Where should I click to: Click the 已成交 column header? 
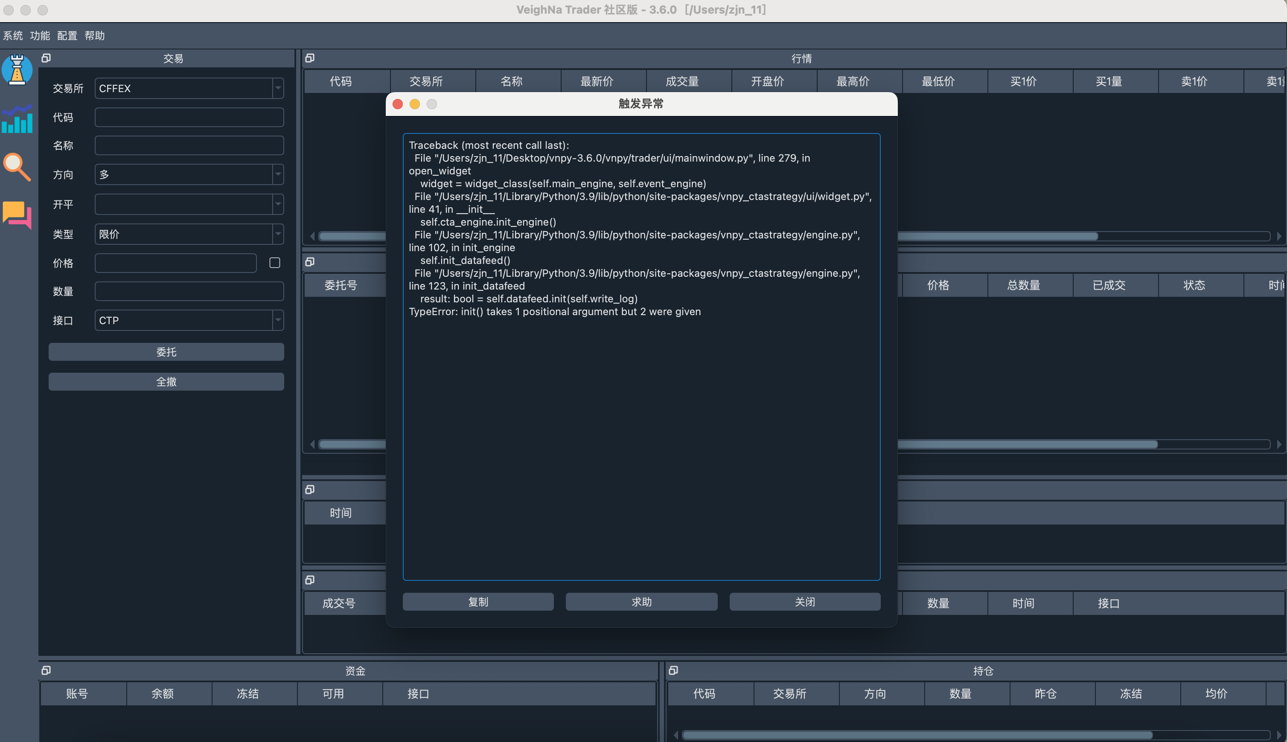[1109, 285]
